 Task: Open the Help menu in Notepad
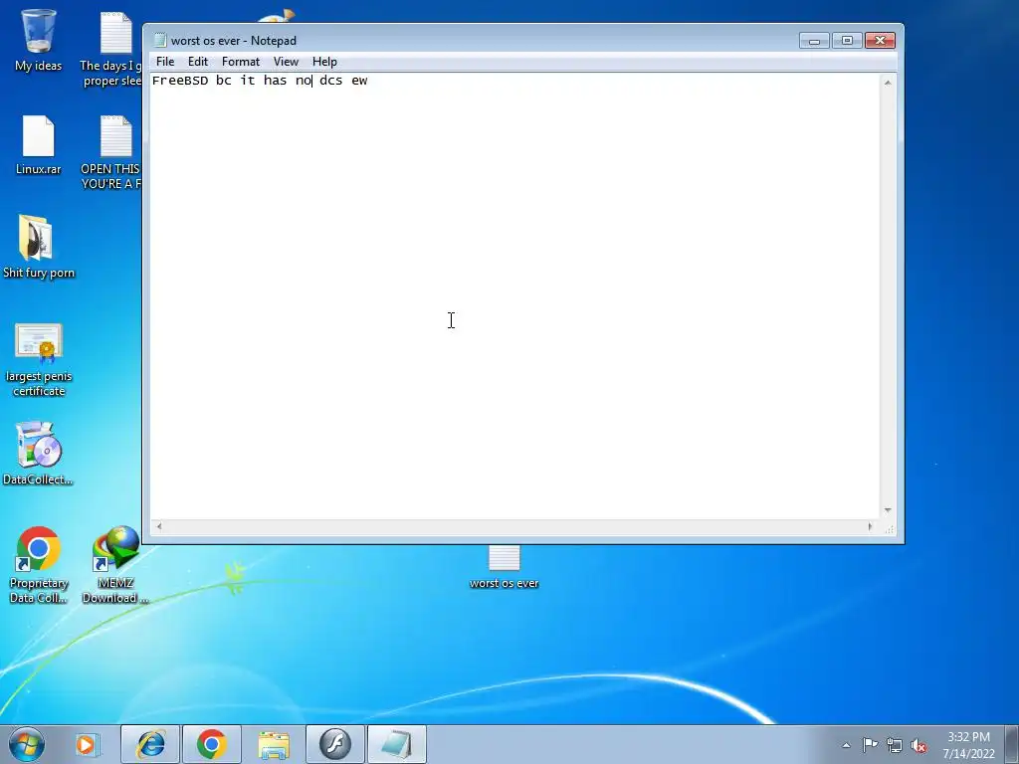324,62
